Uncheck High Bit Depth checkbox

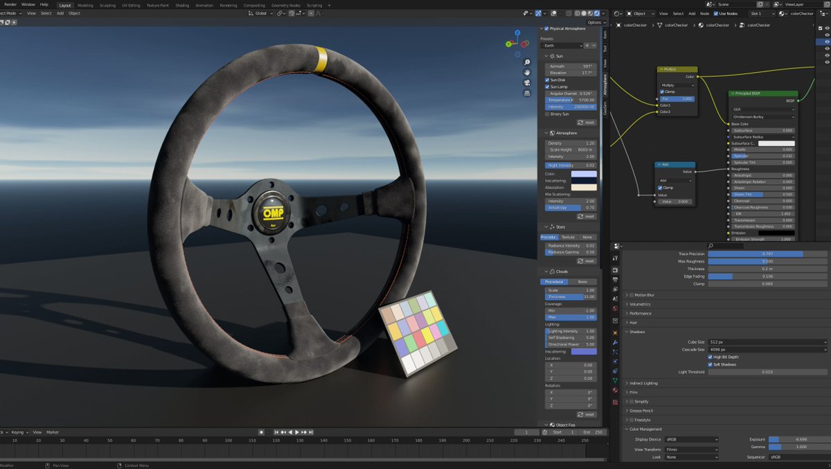[710, 357]
